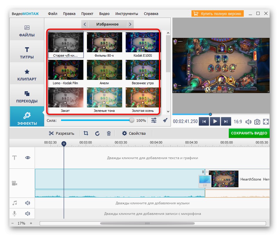Screen dimensions: 279x236
Task: Select the Старая ч/б ки... effect
Action: tap(65, 44)
